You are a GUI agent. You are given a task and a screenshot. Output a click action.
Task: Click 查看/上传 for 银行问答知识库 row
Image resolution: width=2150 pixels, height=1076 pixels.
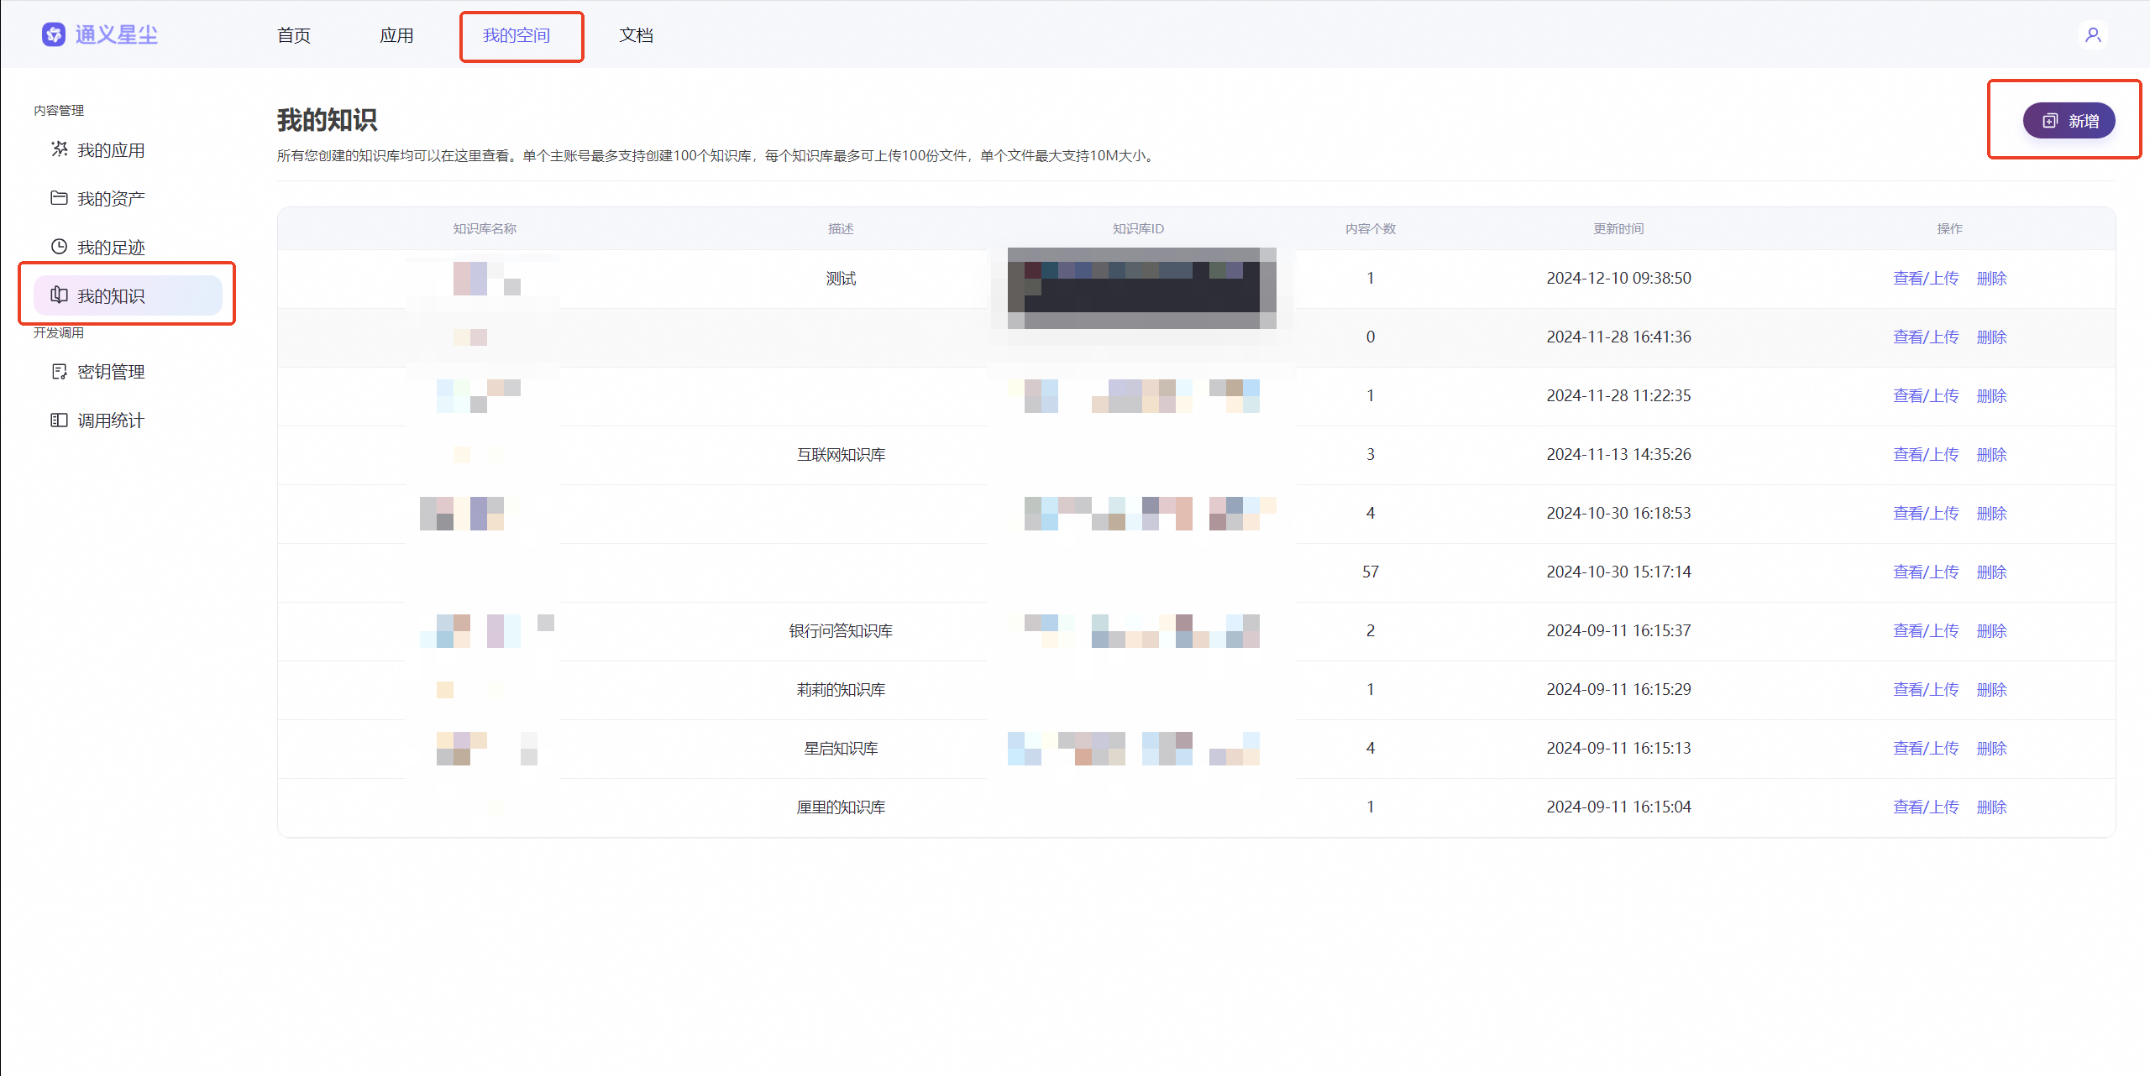1926,630
